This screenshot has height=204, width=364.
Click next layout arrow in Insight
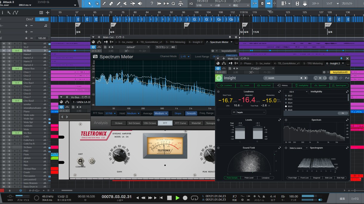pos(305,78)
